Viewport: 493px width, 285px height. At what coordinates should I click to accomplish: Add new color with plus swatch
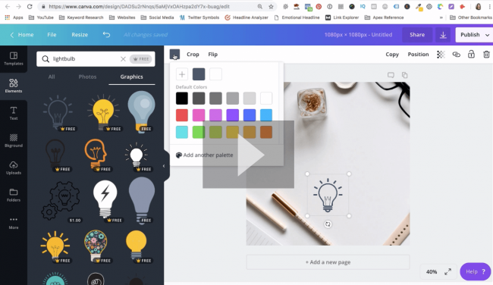[182, 74]
